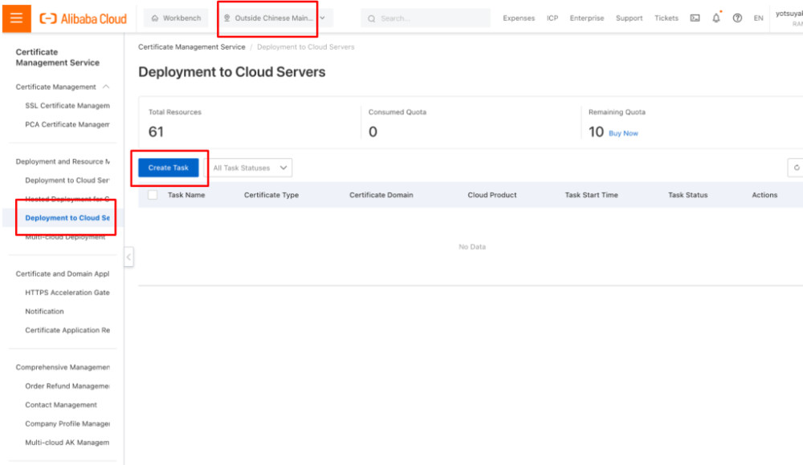Screen dimensions: 803x465
Task: Launch CloudShell from the terminal icon
Action: point(694,18)
